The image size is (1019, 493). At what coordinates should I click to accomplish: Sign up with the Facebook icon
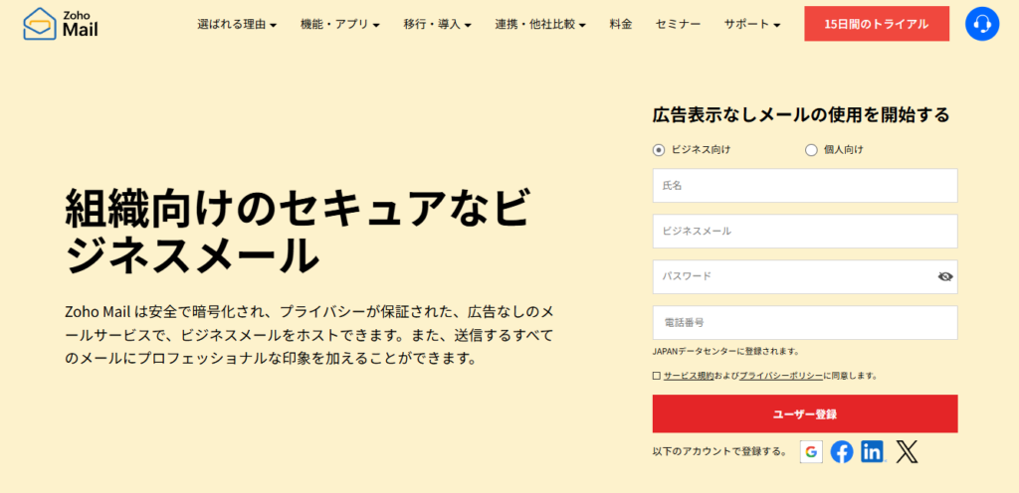pyautogui.click(x=842, y=451)
